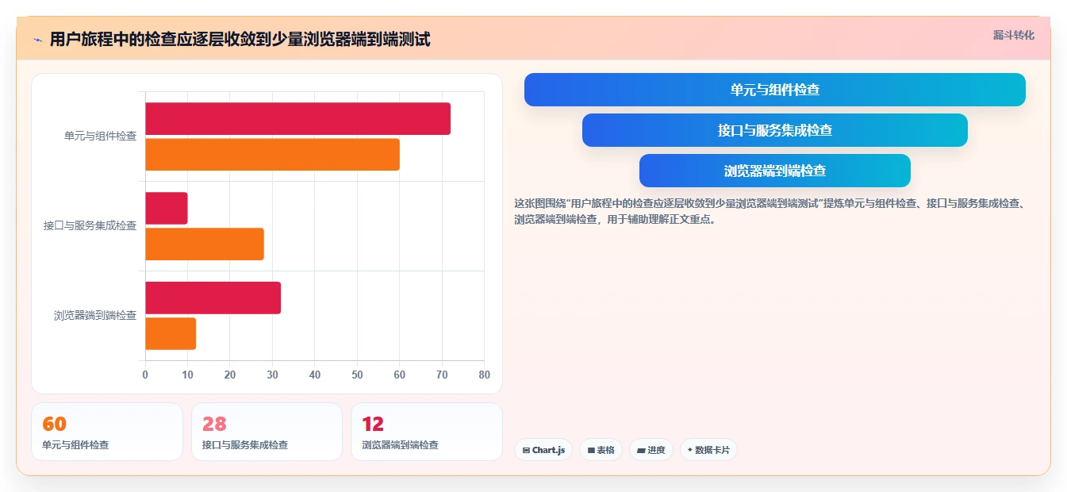The image size is (1067, 492).
Task: Click the orange 60 value in the stat card
Action: click(55, 424)
